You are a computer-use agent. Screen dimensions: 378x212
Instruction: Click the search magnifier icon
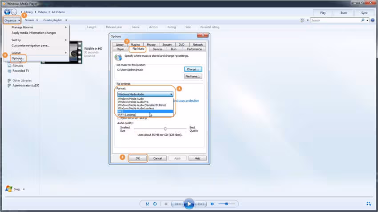tap(362, 20)
